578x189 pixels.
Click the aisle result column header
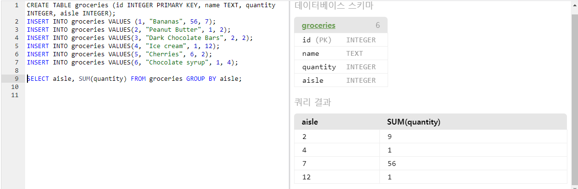(310, 122)
